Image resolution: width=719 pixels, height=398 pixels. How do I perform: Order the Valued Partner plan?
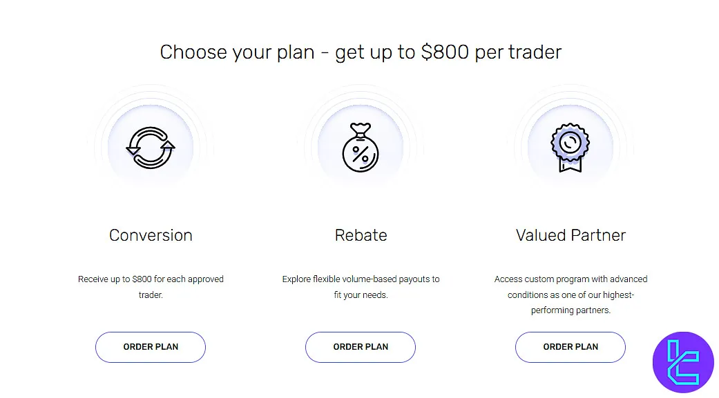tap(570, 347)
